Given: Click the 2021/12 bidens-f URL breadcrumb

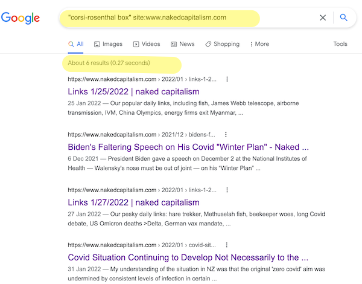Looking at the screenshot, I should click(x=141, y=135).
